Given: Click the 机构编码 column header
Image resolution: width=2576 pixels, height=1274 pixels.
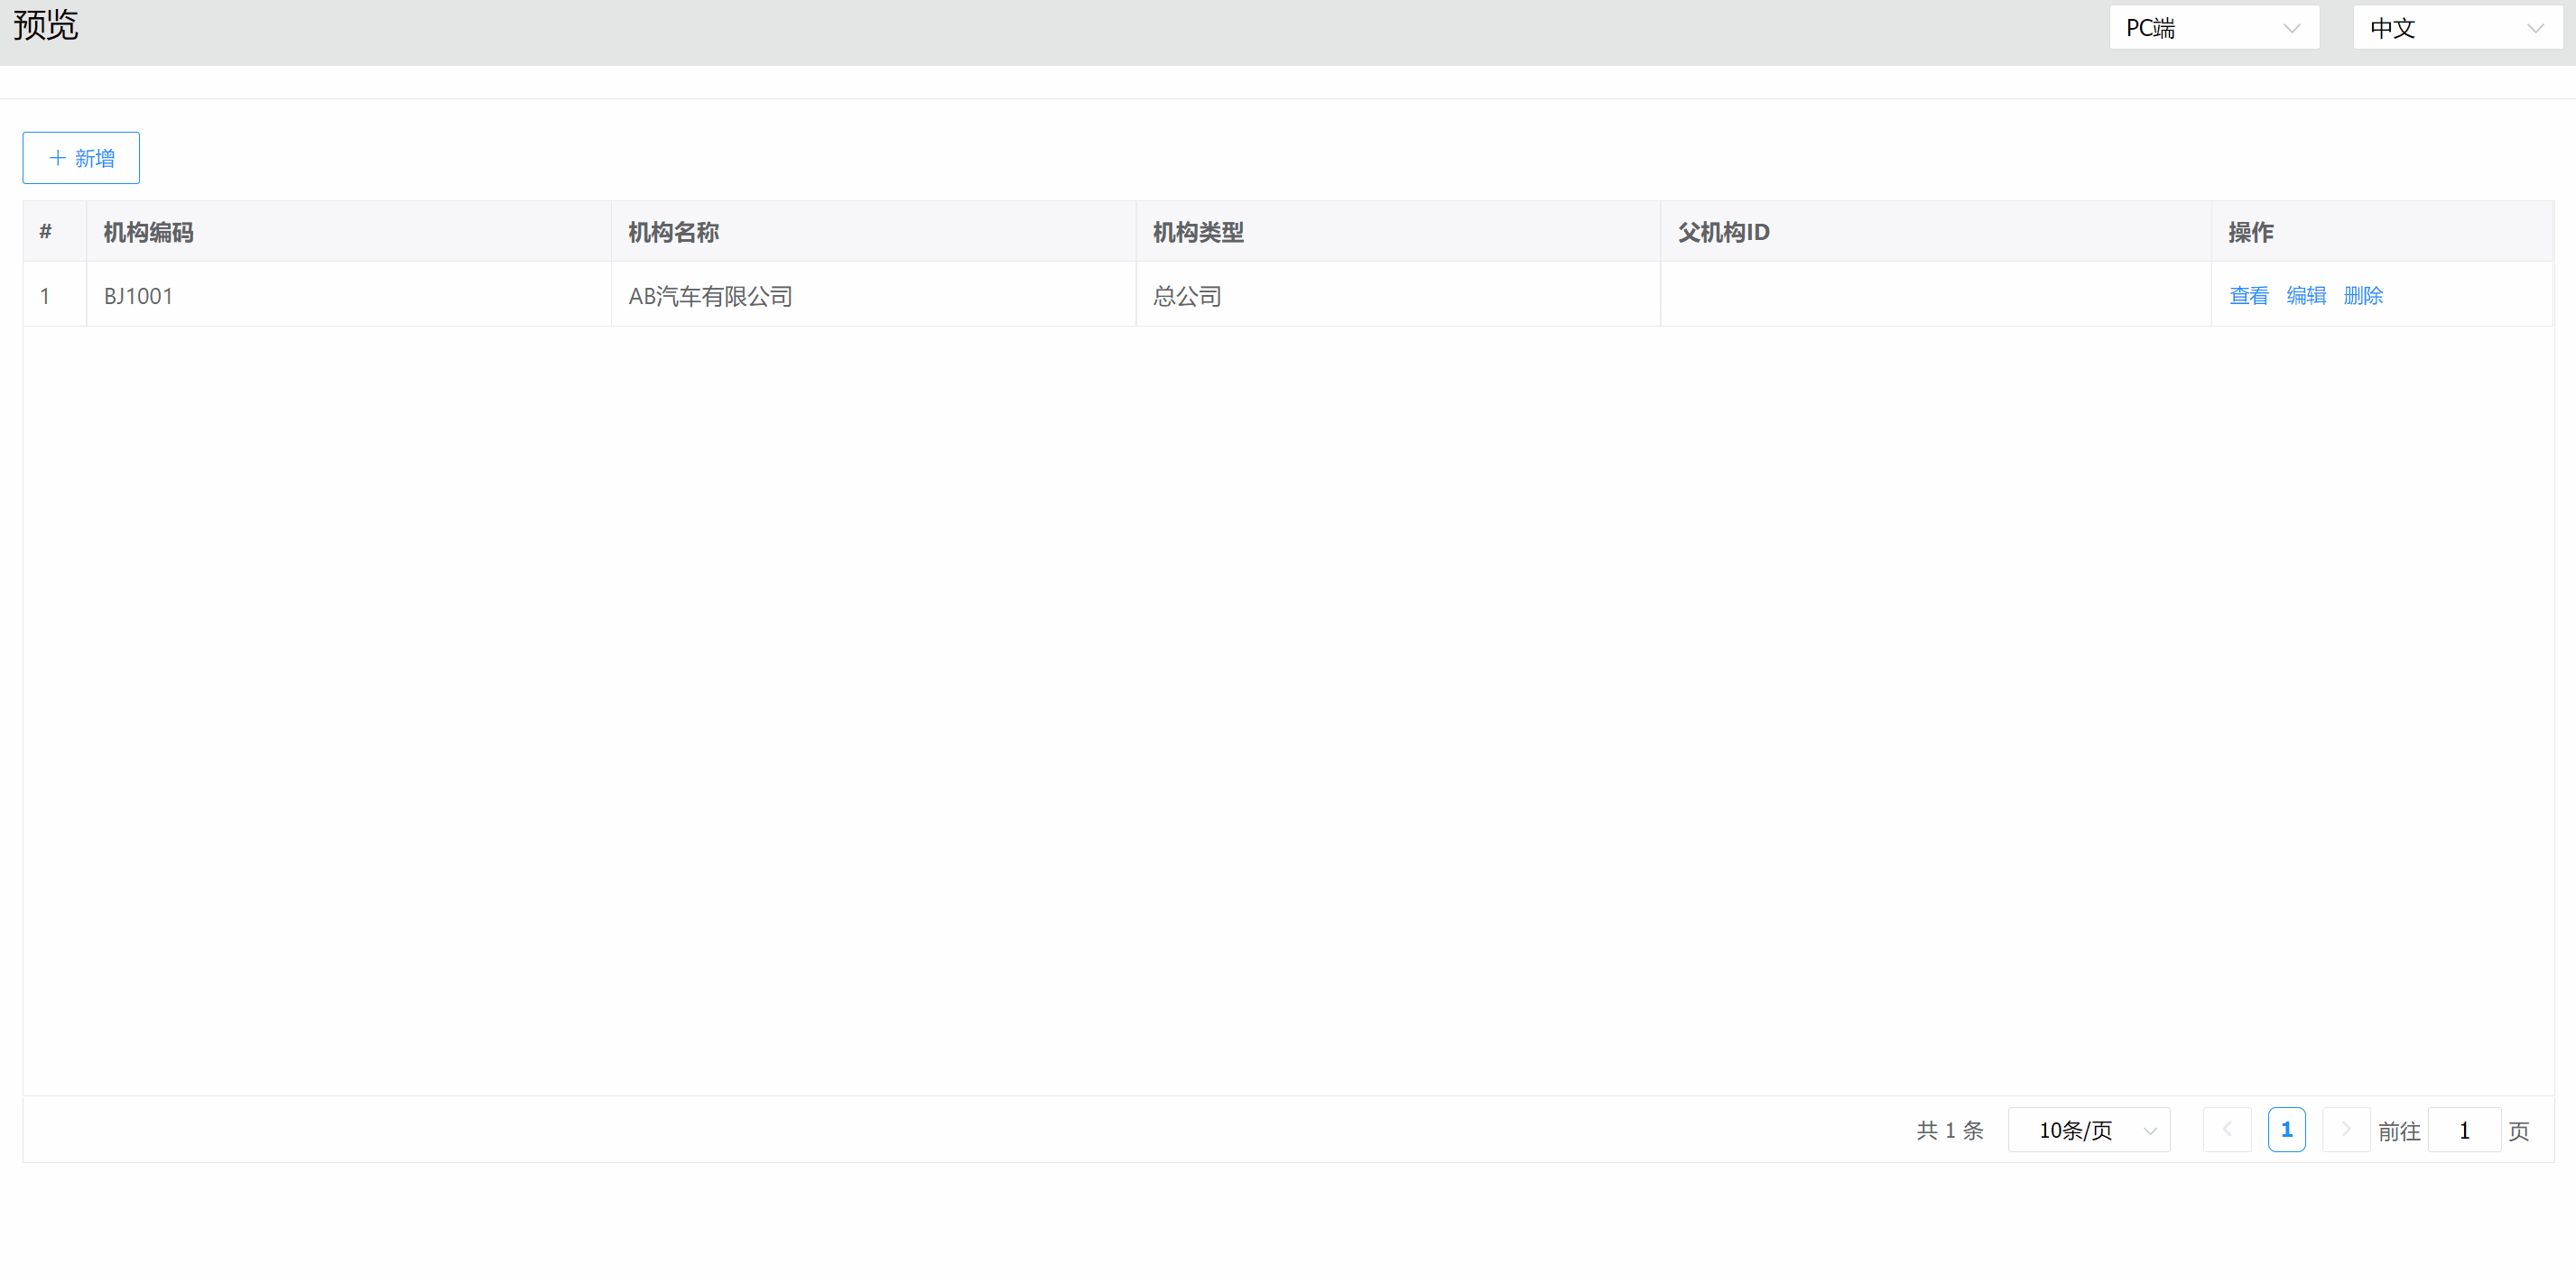Looking at the screenshot, I should click(x=149, y=232).
